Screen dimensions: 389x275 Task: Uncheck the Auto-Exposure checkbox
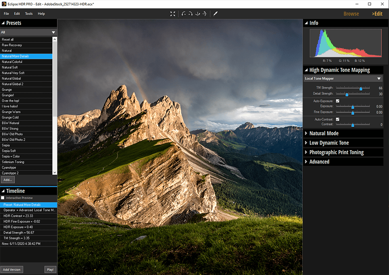point(338,101)
